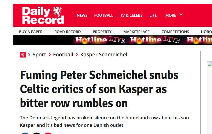Viewport: 212px width, 134px height.
Task: Open the MARKETPLACE link
Action: click(137, 32)
